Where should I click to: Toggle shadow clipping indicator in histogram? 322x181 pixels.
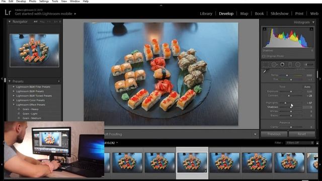coord(265,29)
